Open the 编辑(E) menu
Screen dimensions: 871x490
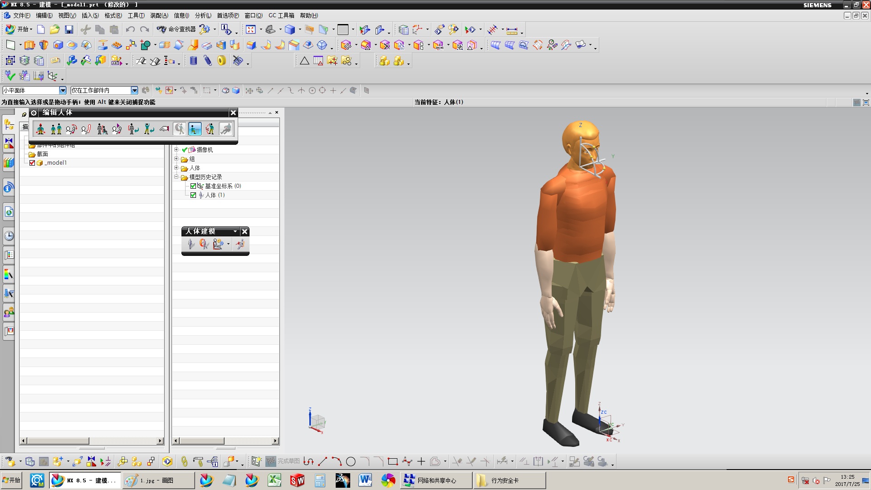(44, 15)
